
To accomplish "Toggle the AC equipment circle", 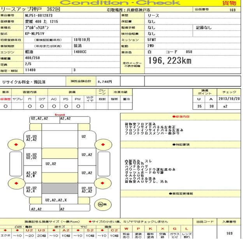I will pos(54,105).
